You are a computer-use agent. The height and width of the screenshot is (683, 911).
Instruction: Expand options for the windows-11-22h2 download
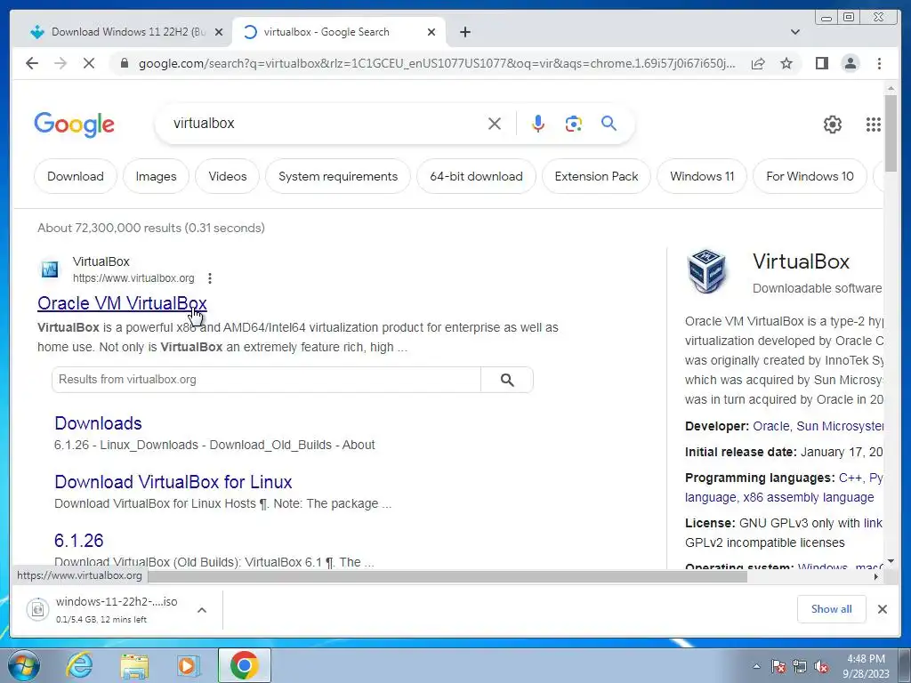pos(202,610)
